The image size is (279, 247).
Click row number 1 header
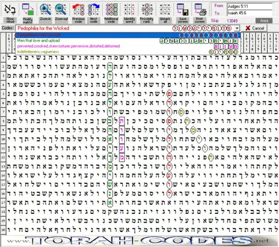[3, 57]
